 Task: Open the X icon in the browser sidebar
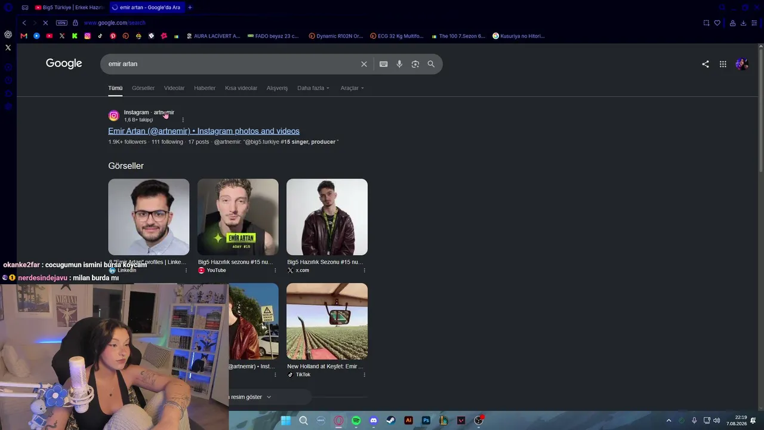(x=8, y=47)
